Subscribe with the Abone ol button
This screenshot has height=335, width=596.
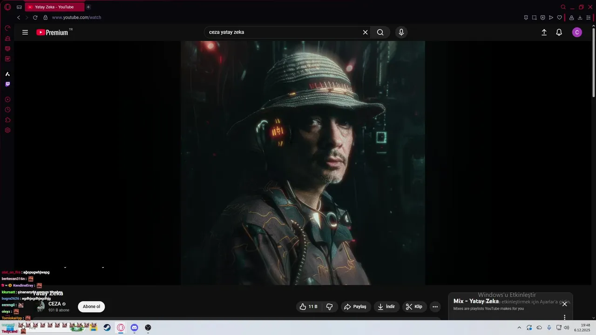pyautogui.click(x=91, y=307)
